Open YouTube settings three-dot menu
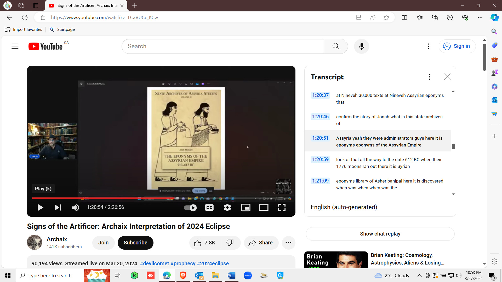The image size is (502, 282). (x=428, y=46)
